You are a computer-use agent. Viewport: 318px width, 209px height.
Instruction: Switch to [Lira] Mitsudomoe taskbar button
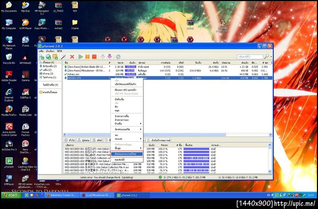click(98, 195)
